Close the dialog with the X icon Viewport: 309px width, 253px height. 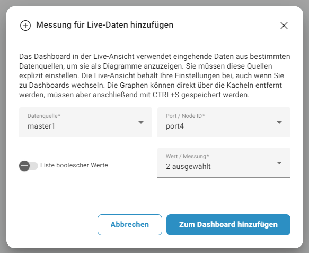point(284,26)
